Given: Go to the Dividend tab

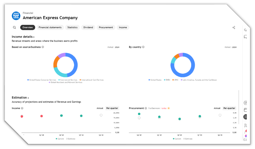Looking at the screenshot, I should tap(88, 27).
